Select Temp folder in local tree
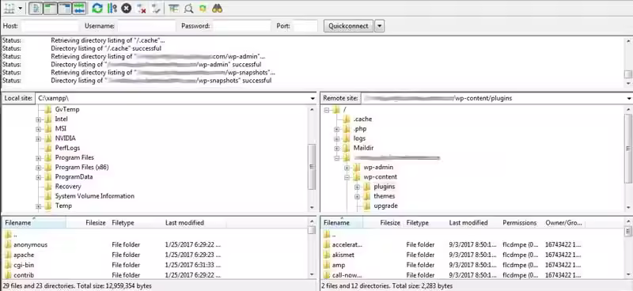 tap(63, 206)
